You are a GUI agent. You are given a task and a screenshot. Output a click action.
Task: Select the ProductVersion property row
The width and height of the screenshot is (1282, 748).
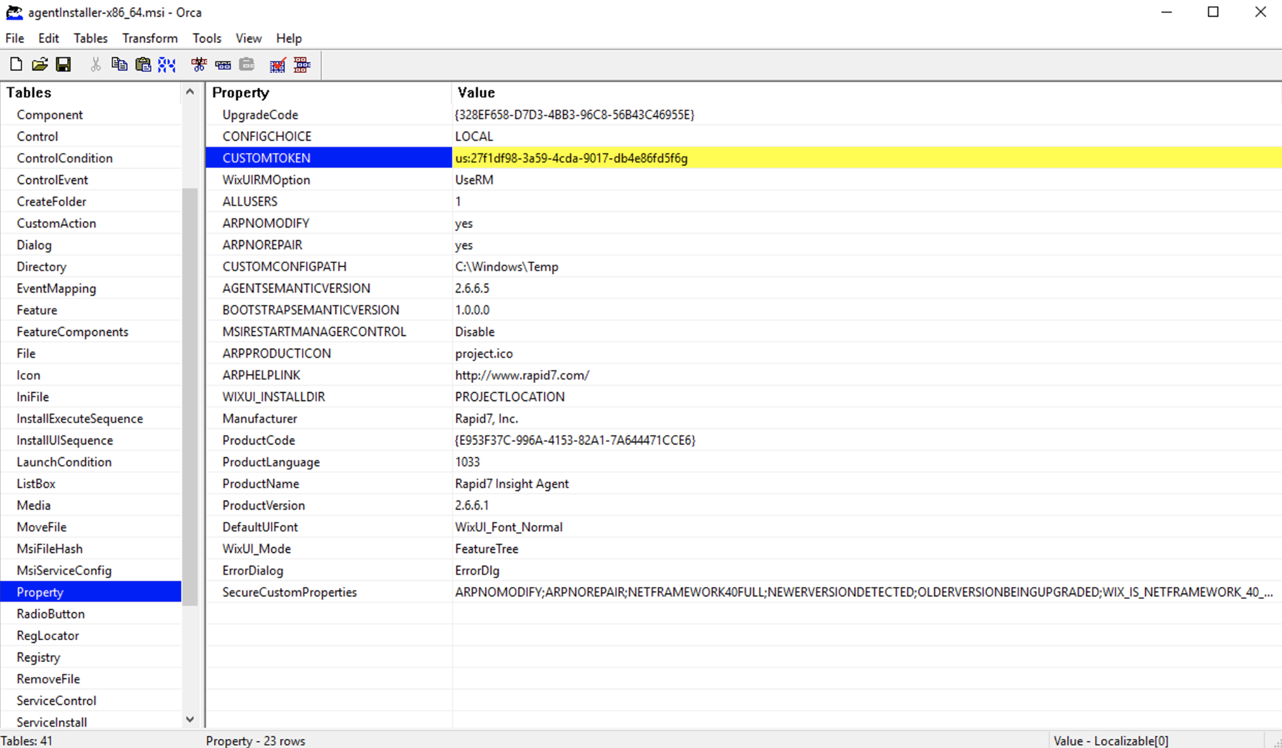tap(263, 505)
